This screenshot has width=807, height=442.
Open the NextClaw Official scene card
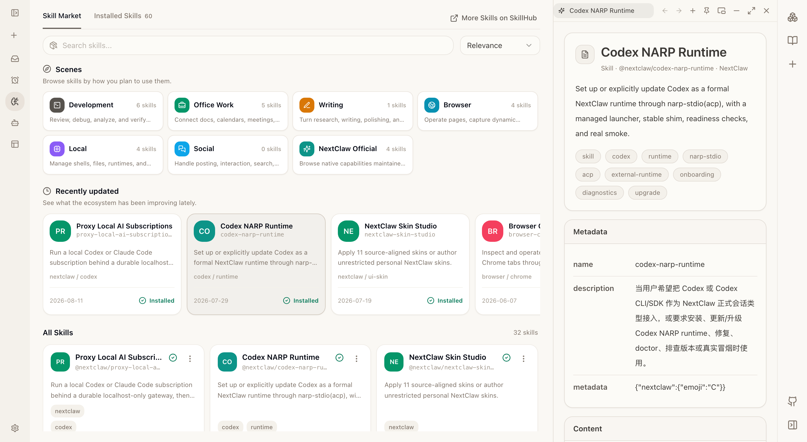(353, 155)
